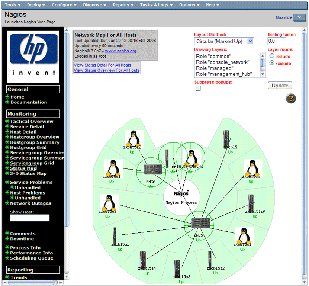This screenshot has width=309, height=286.
Task: Click the blue question mark help button
Action: (x=299, y=17)
